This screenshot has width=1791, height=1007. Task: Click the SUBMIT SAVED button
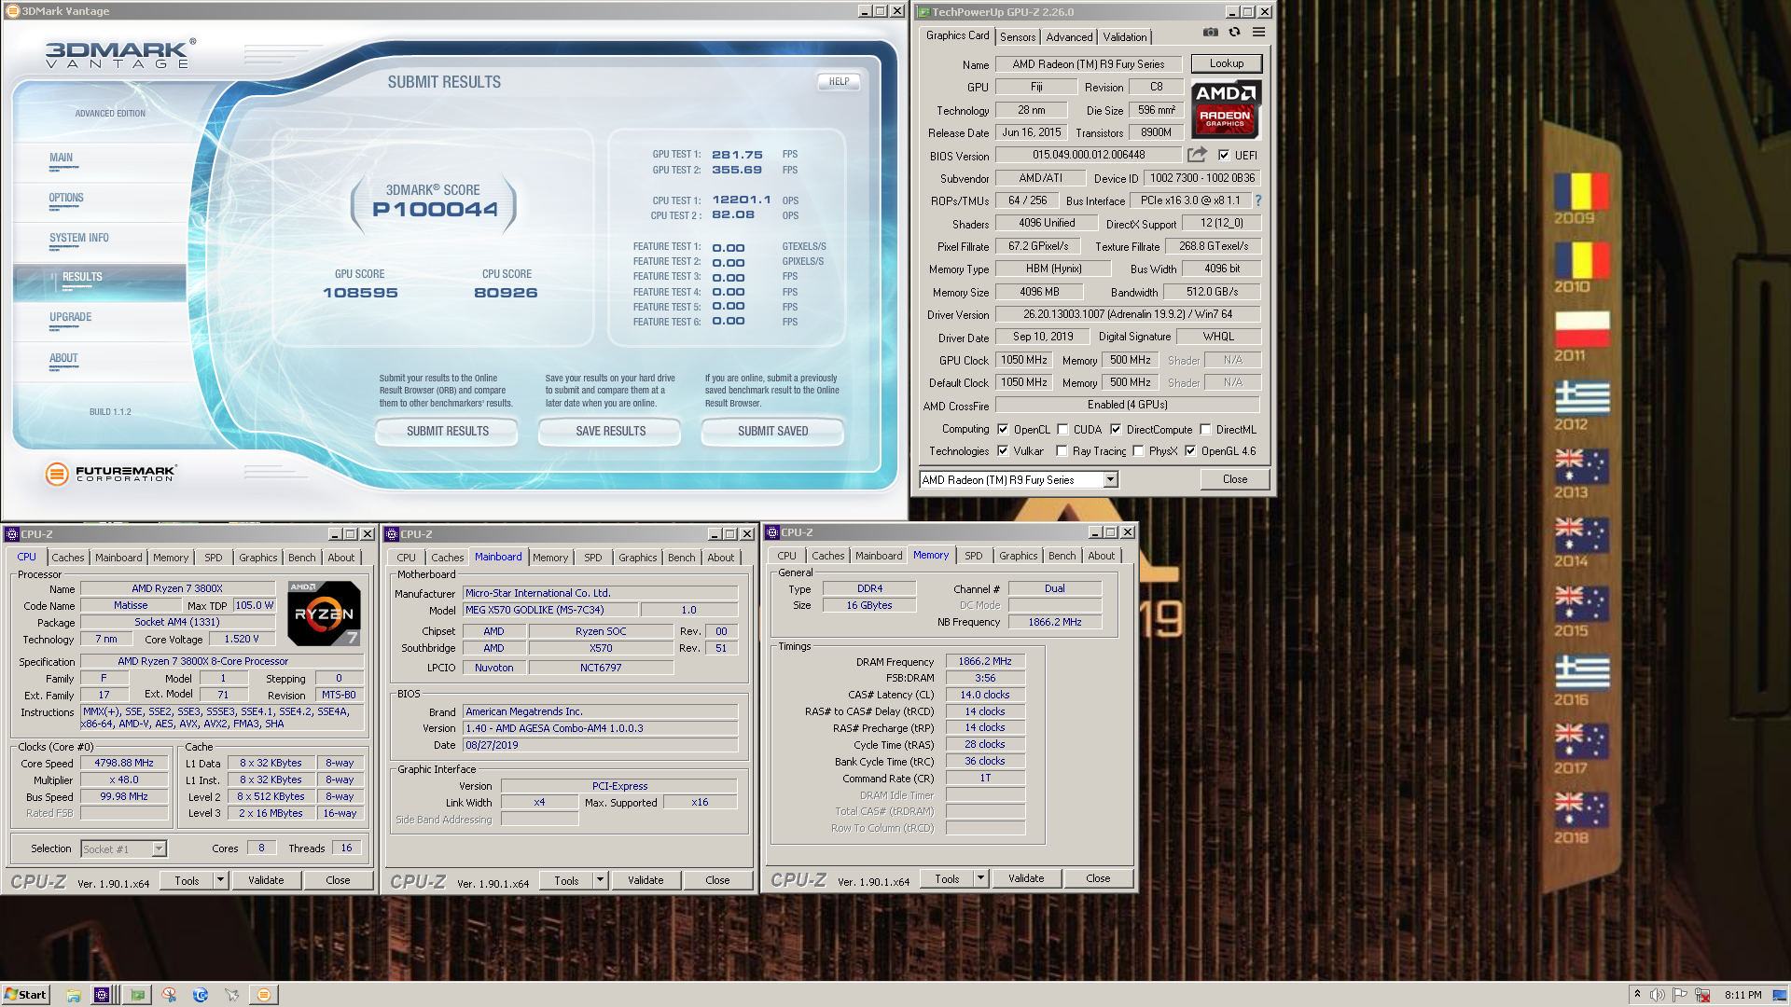click(x=772, y=432)
